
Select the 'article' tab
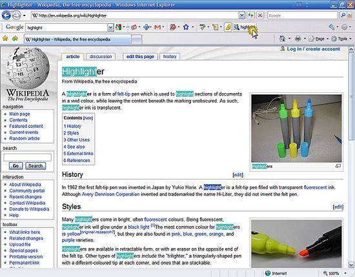pos(73,56)
